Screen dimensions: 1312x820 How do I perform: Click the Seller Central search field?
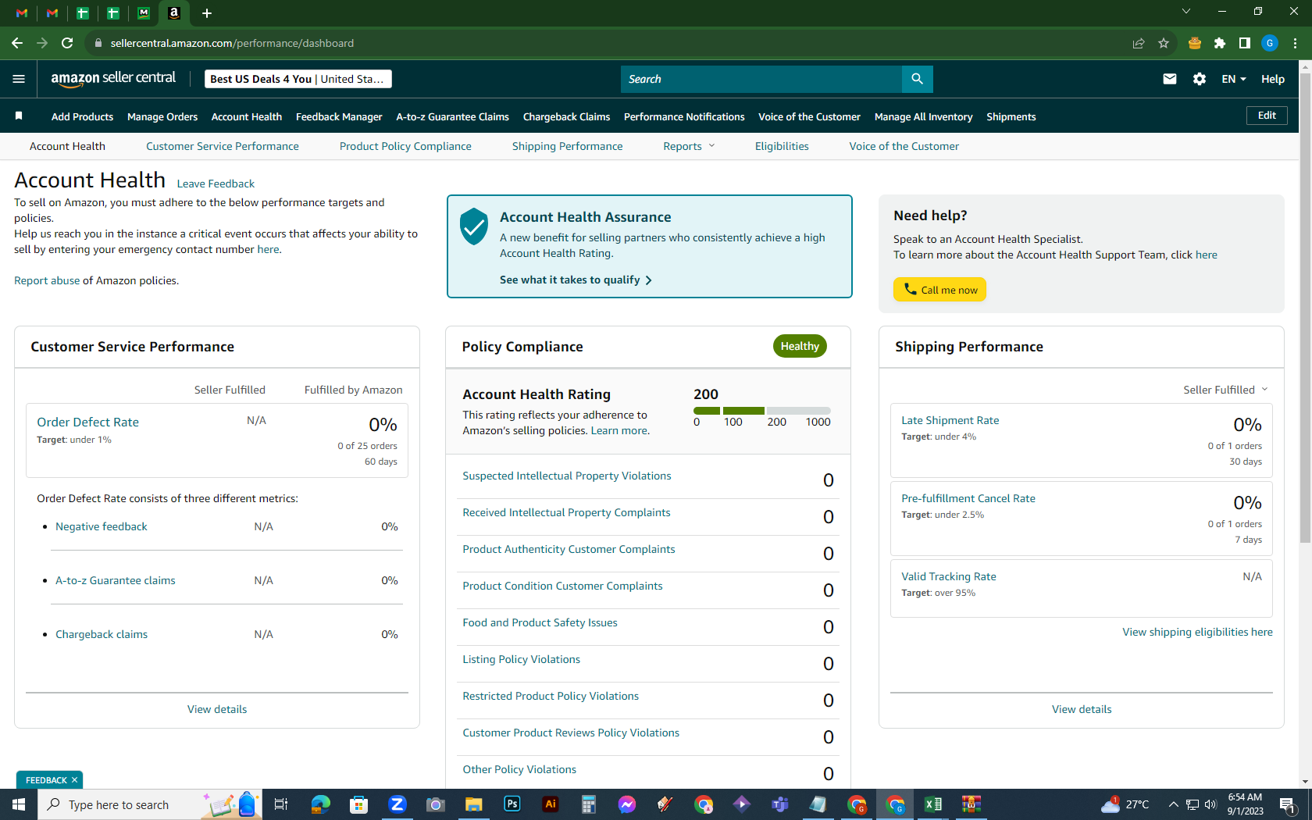761,79
